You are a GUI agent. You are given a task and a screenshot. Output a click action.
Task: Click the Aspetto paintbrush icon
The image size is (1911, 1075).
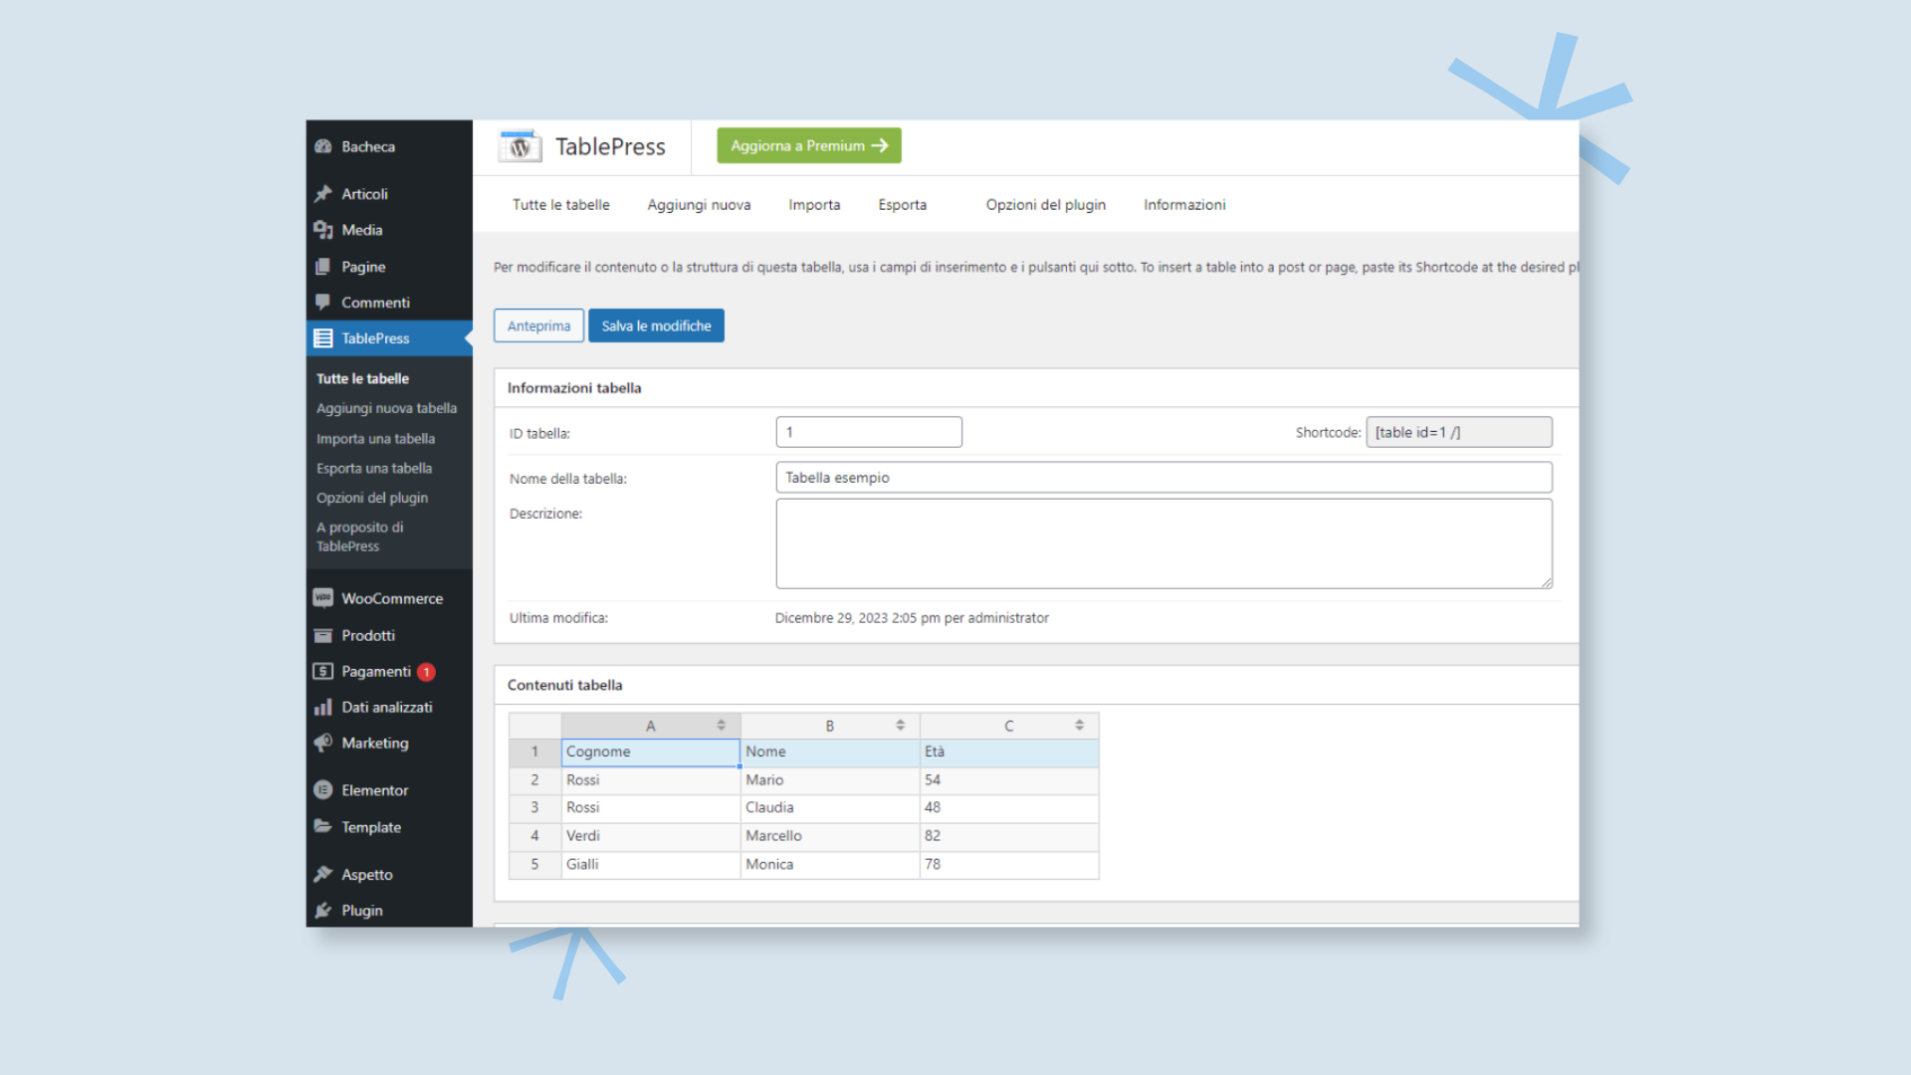coord(323,874)
